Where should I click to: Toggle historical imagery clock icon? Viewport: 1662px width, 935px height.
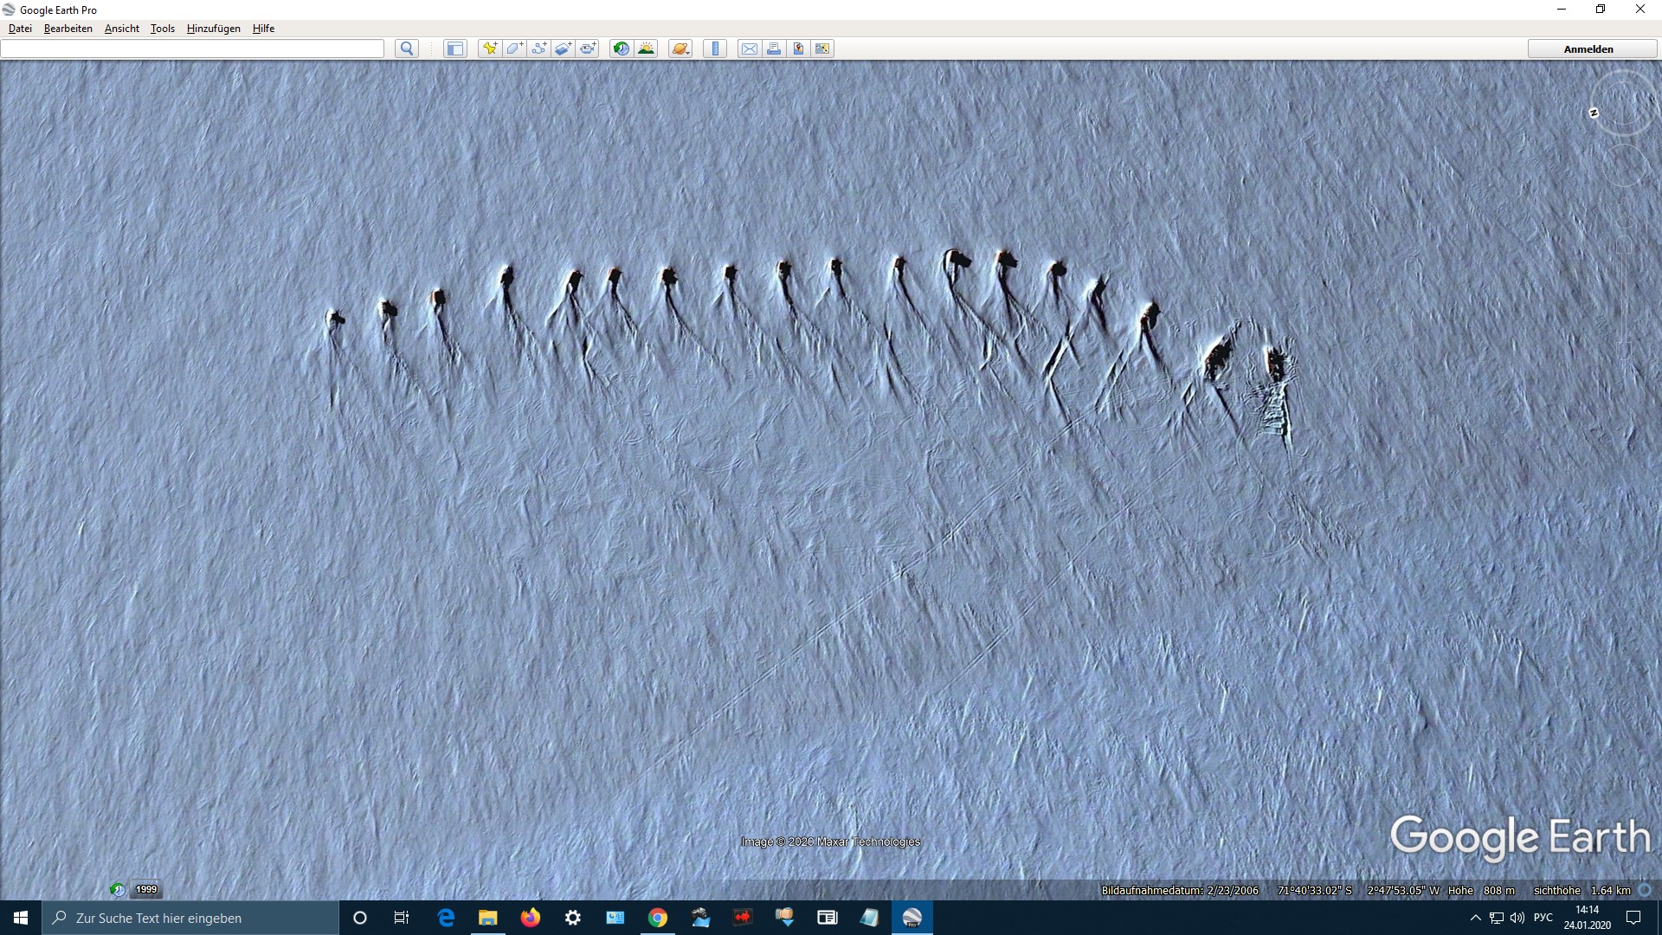(x=621, y=48)
